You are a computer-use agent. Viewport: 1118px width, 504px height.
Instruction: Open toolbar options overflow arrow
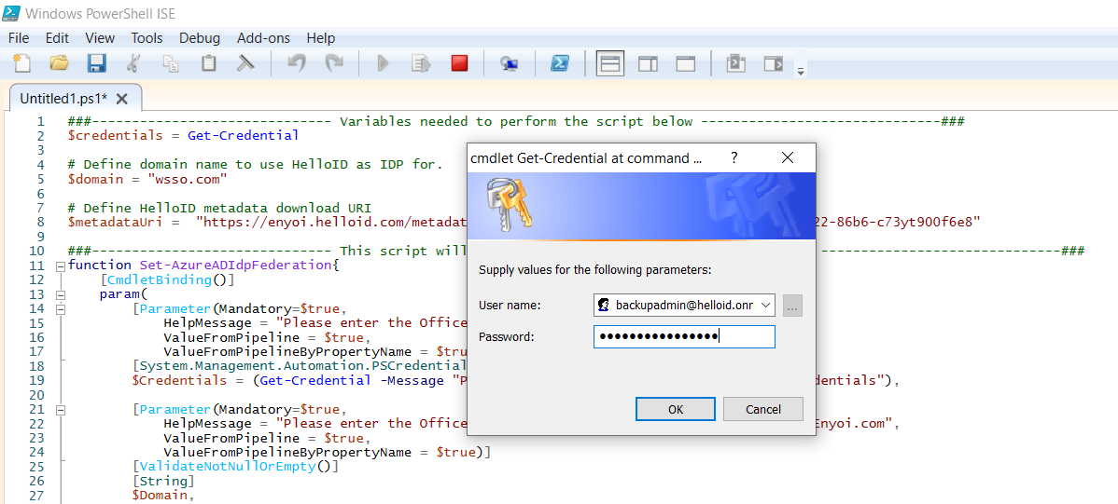pos(801,71)
